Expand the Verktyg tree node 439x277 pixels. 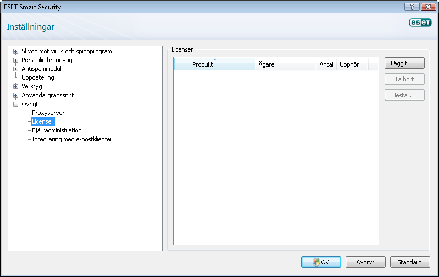[x=16, y=86]
